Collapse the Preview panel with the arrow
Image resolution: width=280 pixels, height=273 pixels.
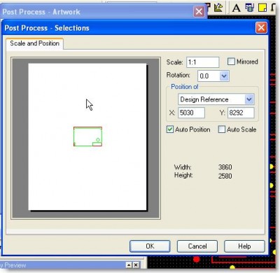tap(129, 265)
